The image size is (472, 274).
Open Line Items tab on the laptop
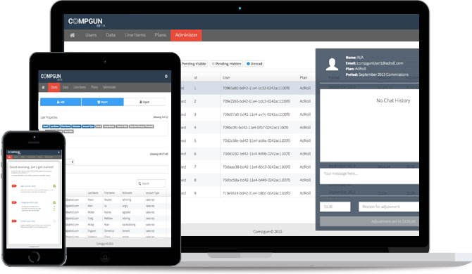(x=135, y=35)
